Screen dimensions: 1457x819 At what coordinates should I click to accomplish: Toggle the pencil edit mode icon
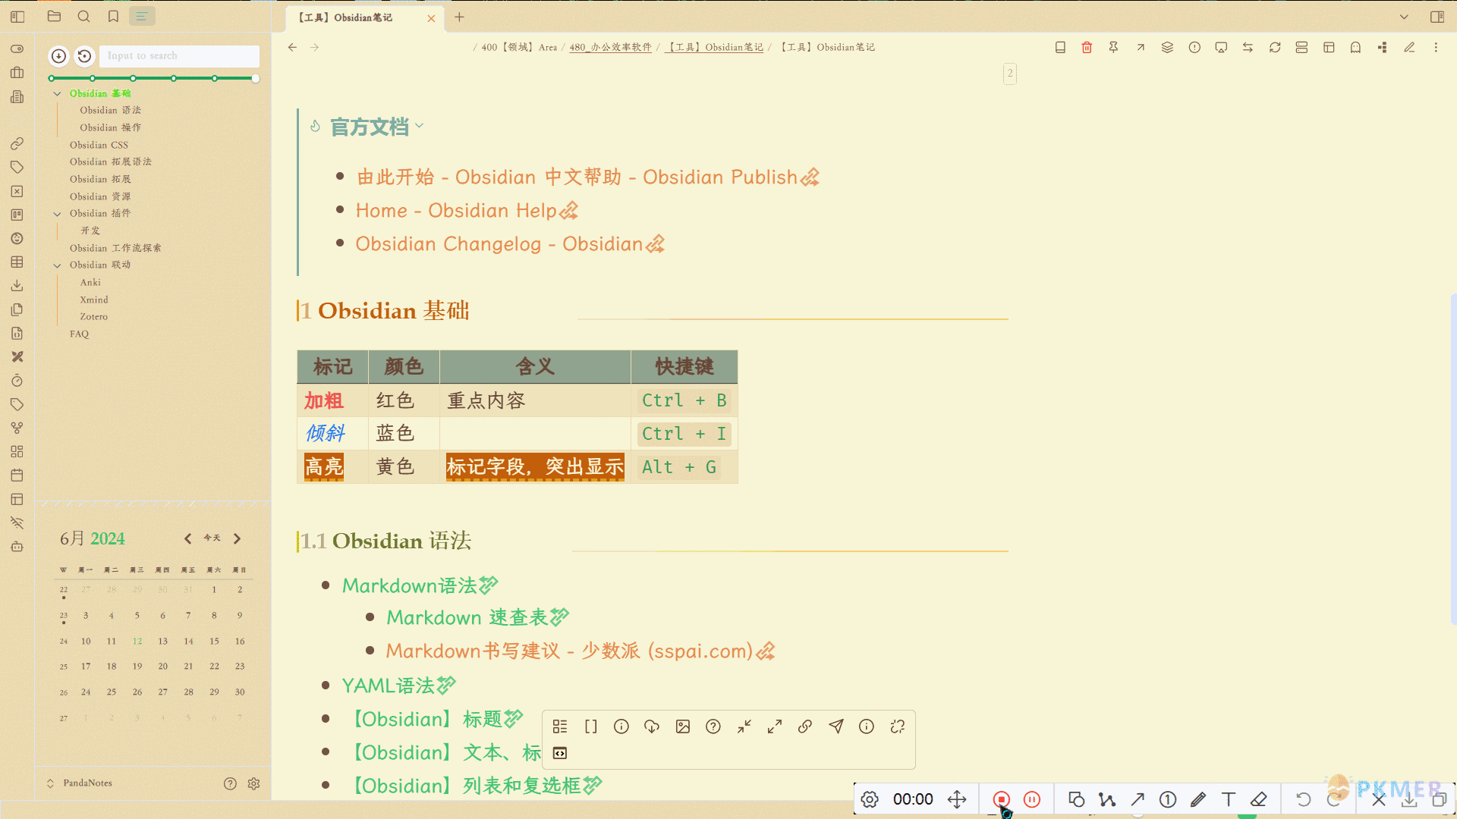[1409, 47]
